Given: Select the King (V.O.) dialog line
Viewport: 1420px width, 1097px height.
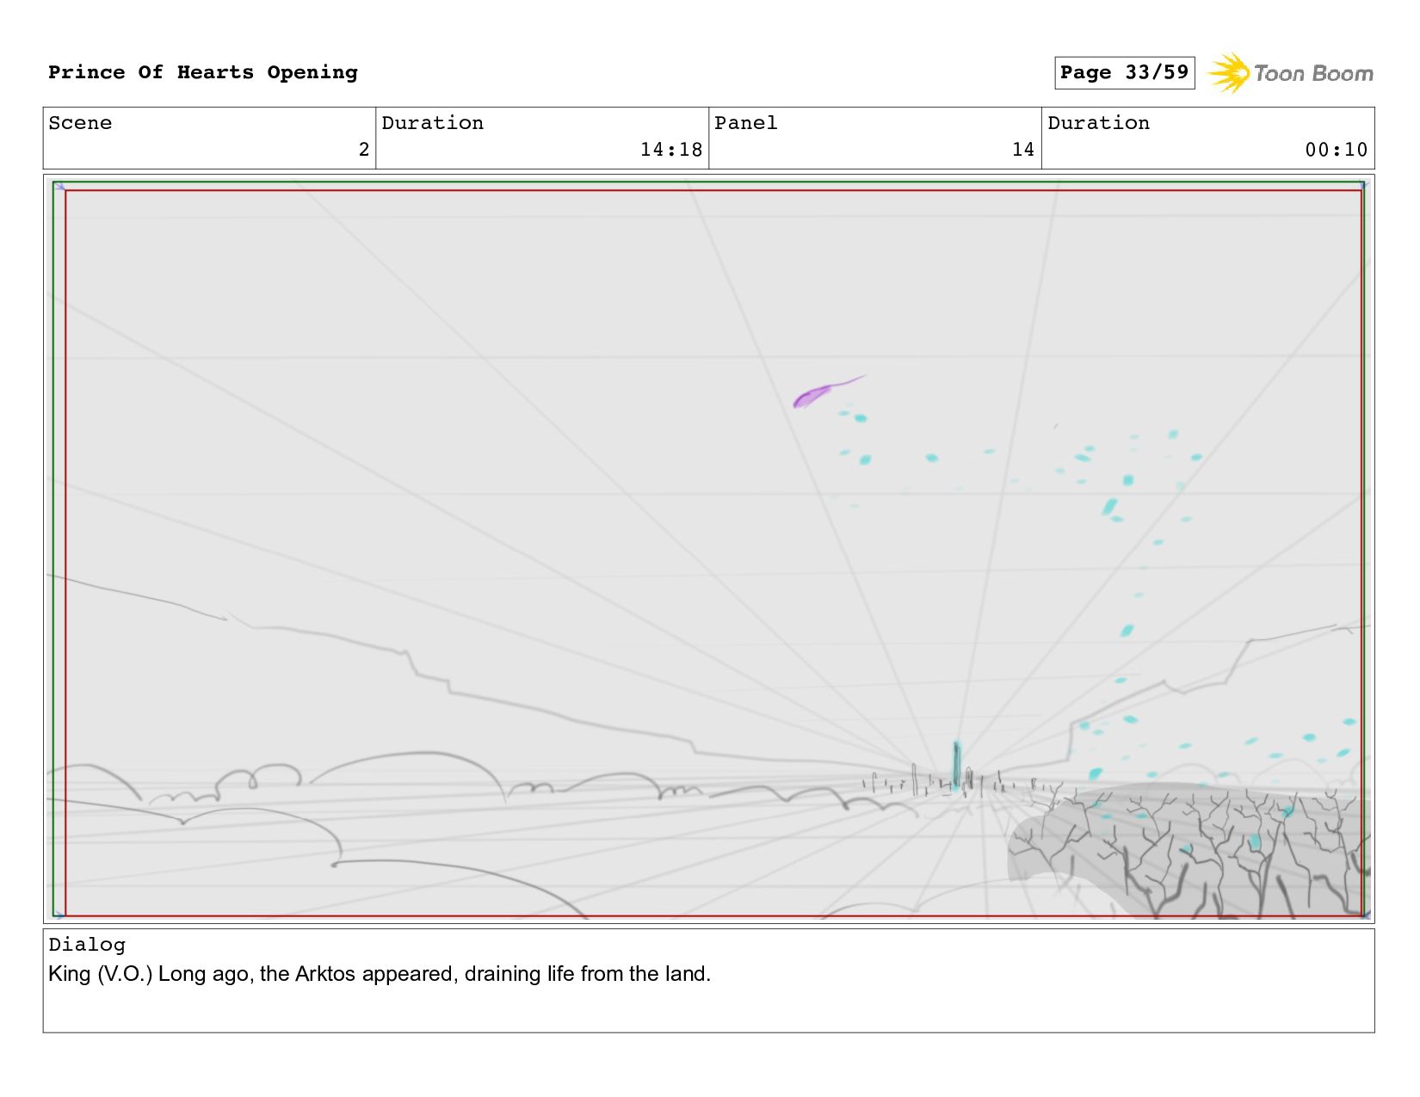Looking at the screenshot, I should (x=380, y=974).
